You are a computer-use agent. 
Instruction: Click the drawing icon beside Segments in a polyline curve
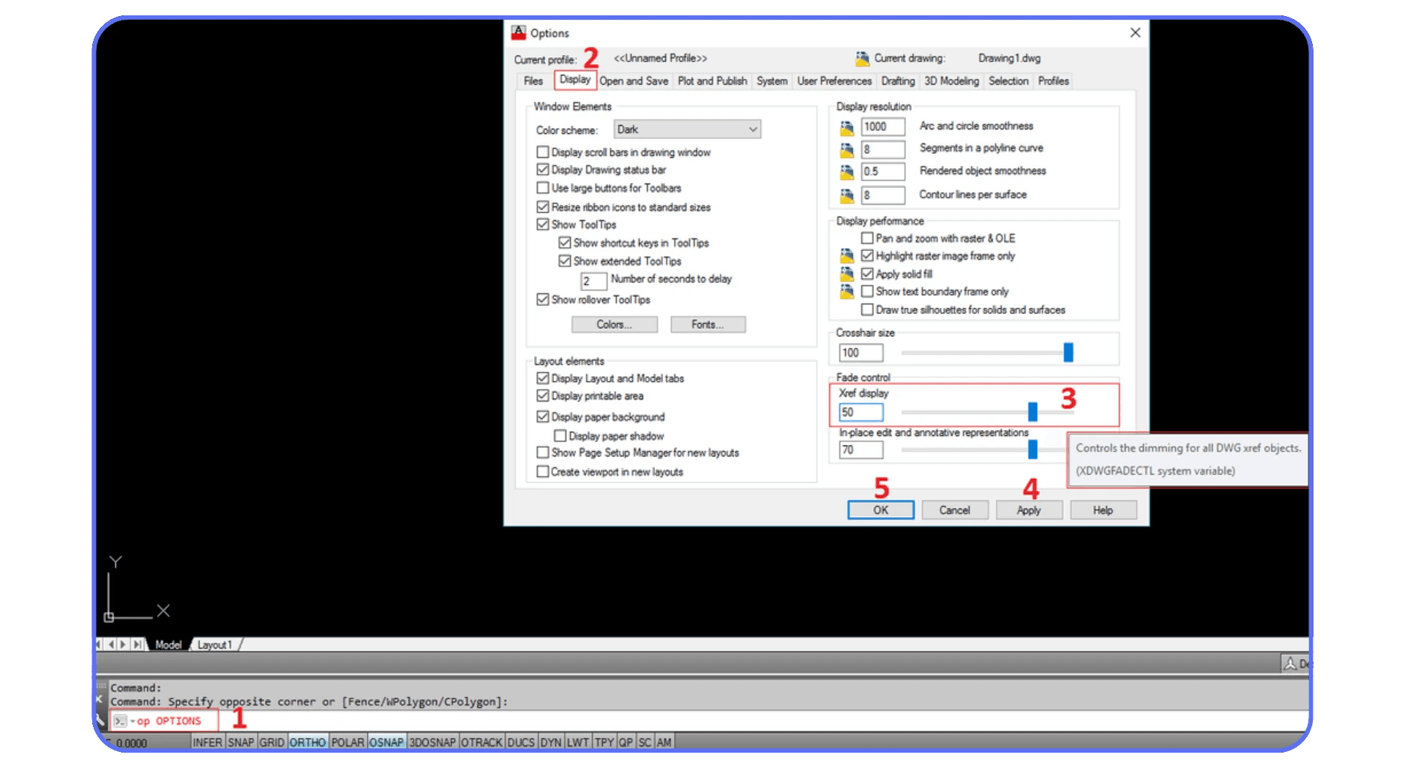click(847, 150)
